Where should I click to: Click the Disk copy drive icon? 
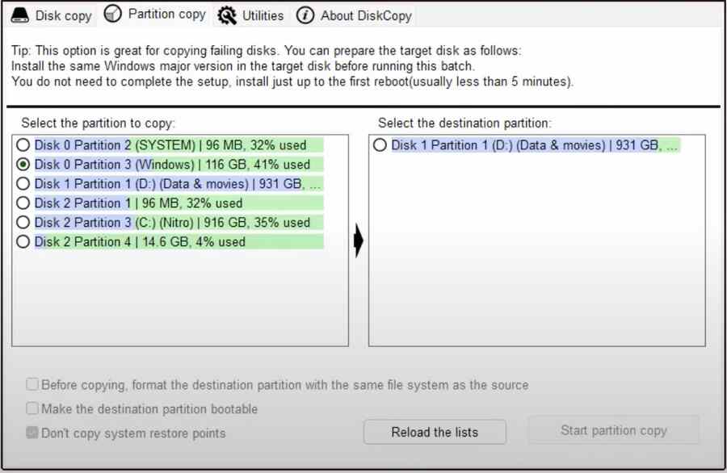(21, 15)
